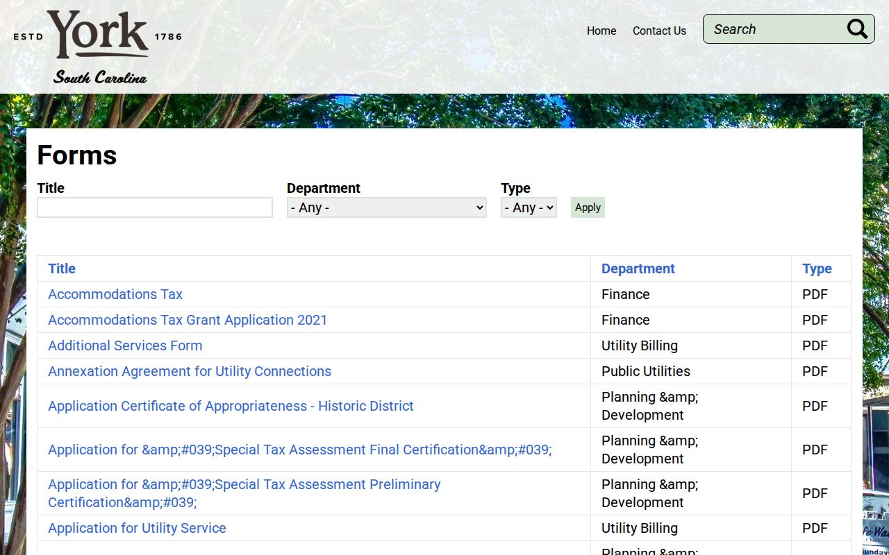Open the Special Tax Assessment Final Certification form
This screenshot has height=555, width=889.
[x=300, y=450]
